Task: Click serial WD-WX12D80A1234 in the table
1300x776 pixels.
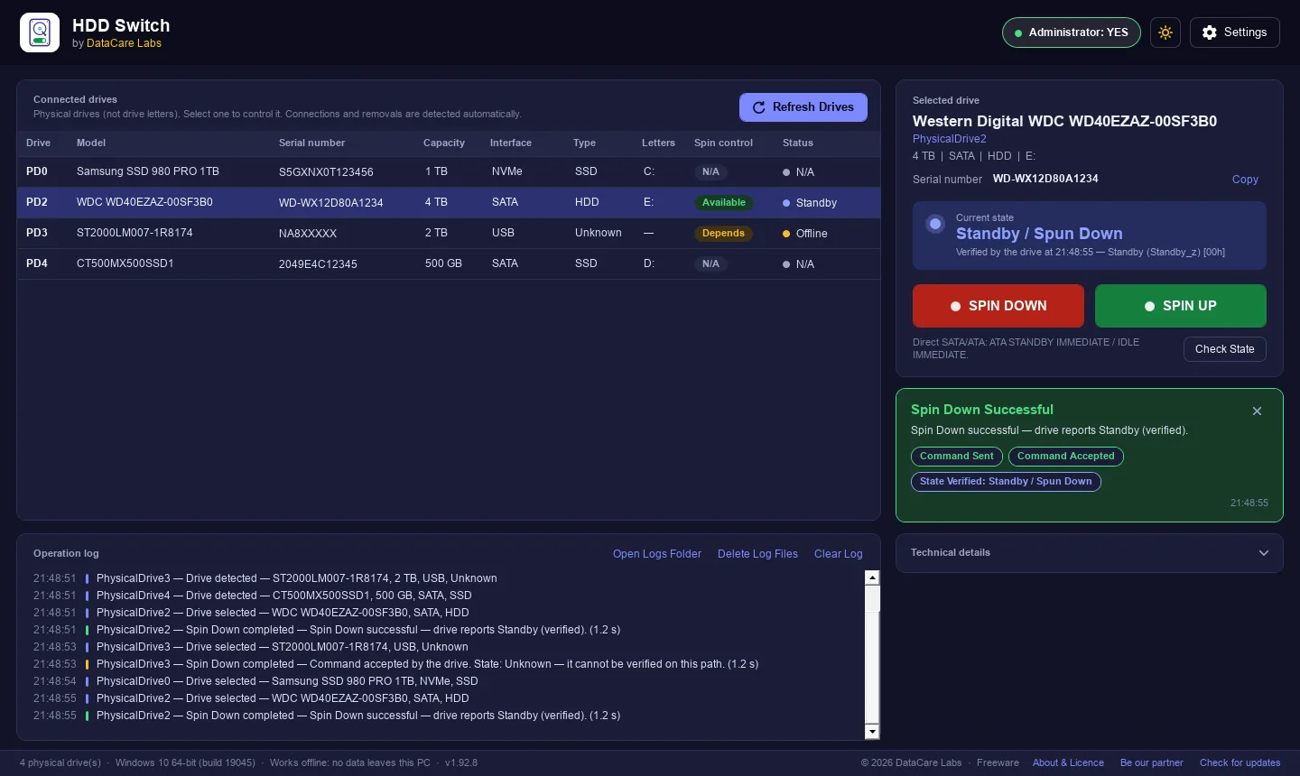Action: 331,203
